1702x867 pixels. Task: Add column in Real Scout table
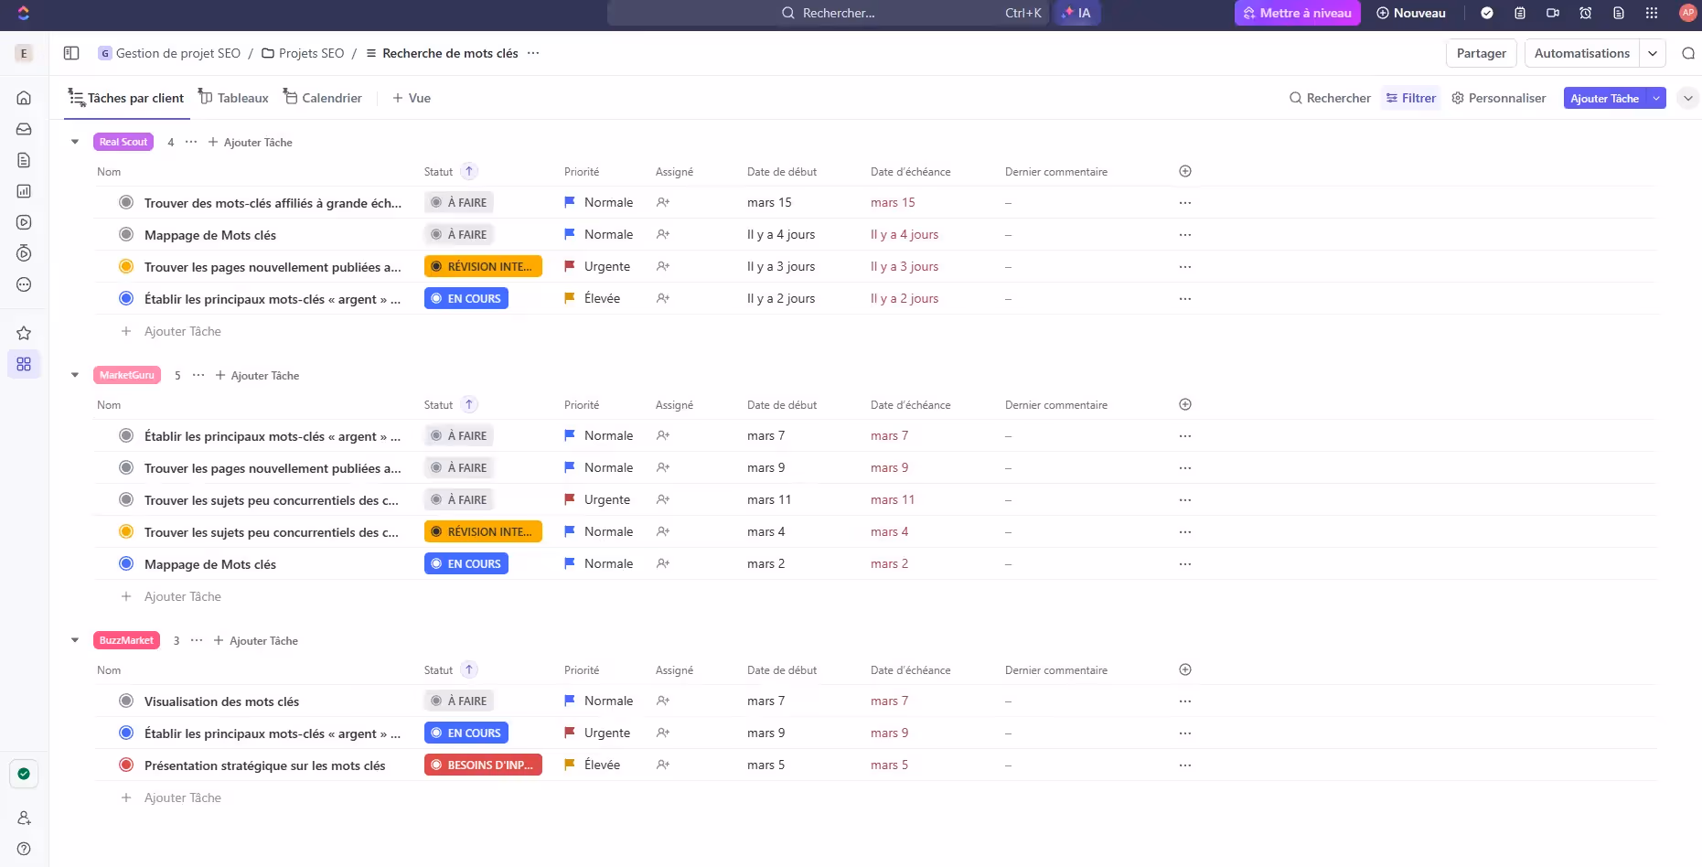(1185, 171)
